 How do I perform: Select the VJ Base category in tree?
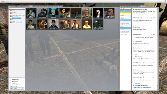(x=13, y=21)
